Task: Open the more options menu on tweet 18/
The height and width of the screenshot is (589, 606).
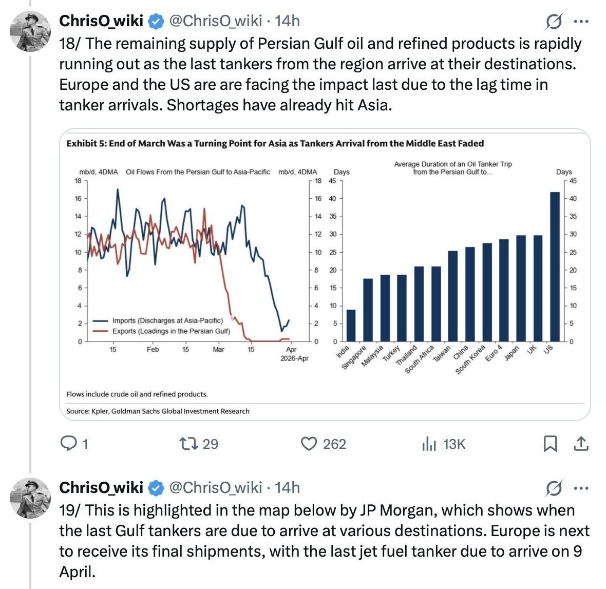Action: click(x=581, y=22)
